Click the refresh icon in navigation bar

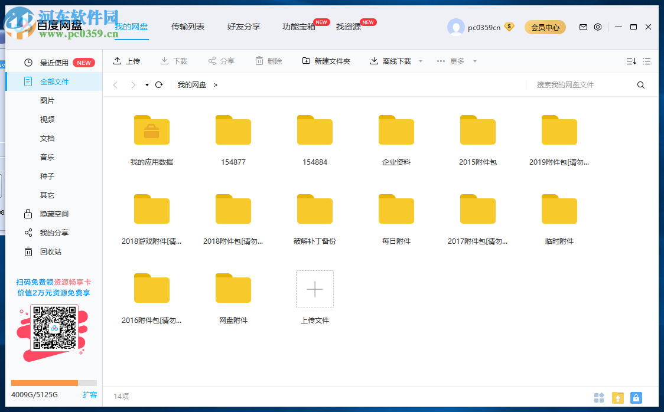158,84
